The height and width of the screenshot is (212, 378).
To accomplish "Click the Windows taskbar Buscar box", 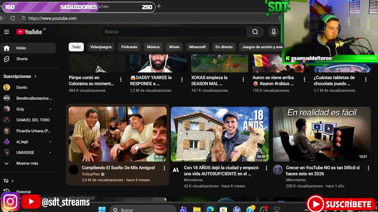I will pyautogui.click(x=143, y=210).
